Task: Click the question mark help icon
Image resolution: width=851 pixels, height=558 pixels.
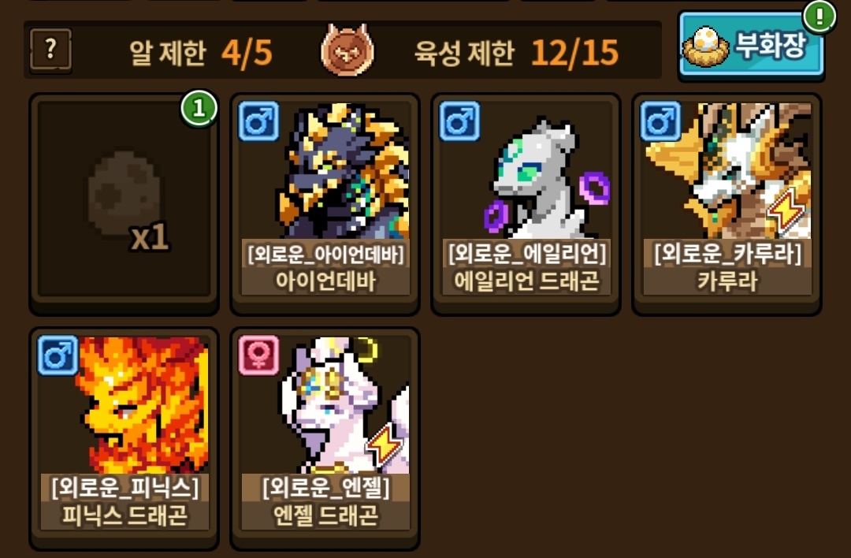Action: point(50,50)
